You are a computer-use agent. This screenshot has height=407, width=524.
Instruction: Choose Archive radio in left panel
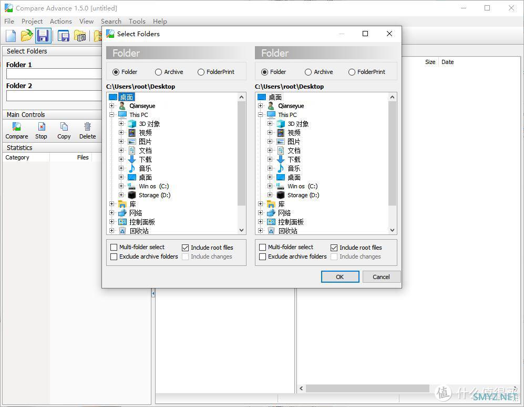(x=158, y=72)
